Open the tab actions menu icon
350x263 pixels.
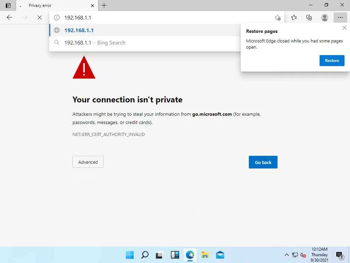(8, 5)
